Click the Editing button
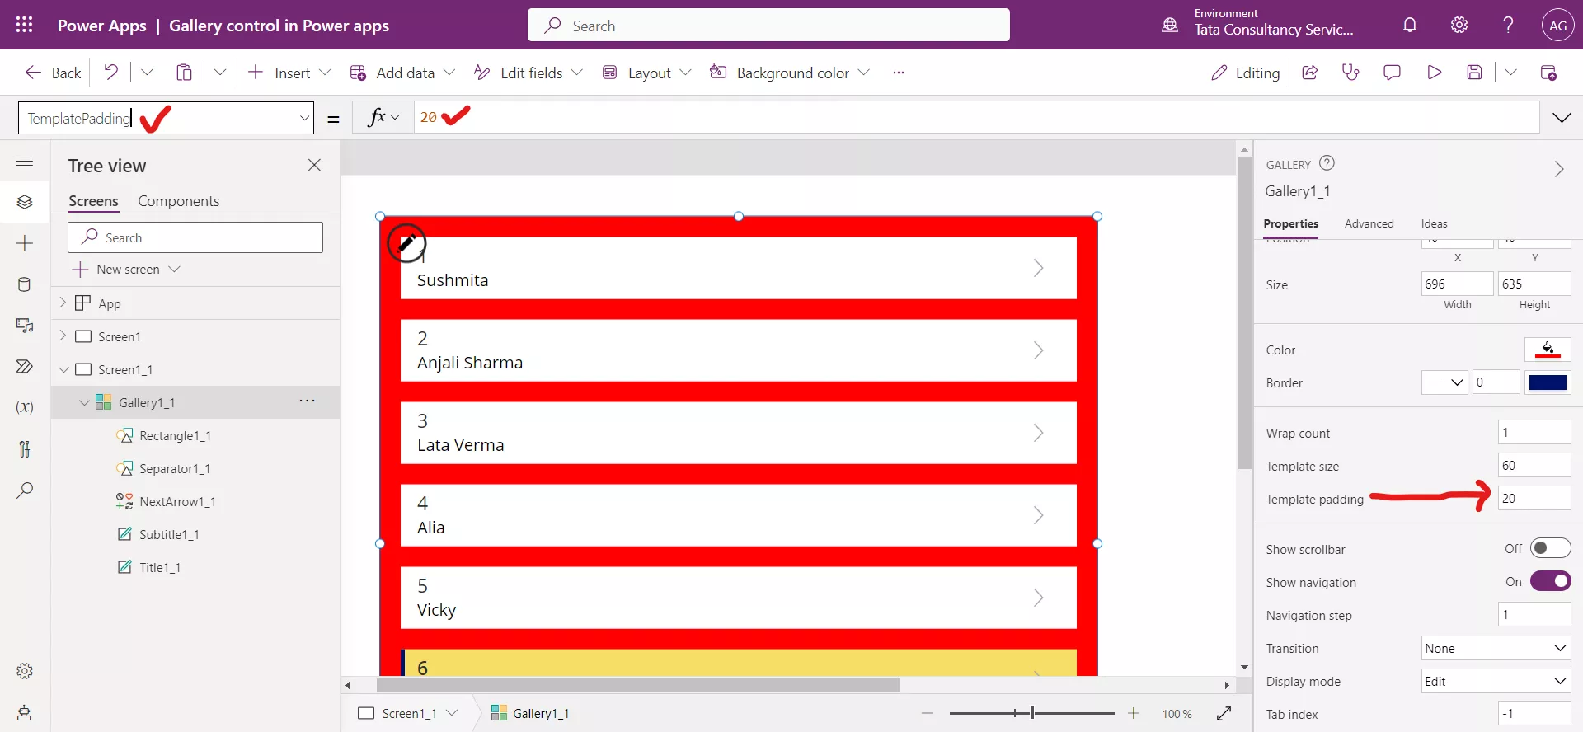This screenshot has width=1583, height=732. click(x=1245, y=73)
